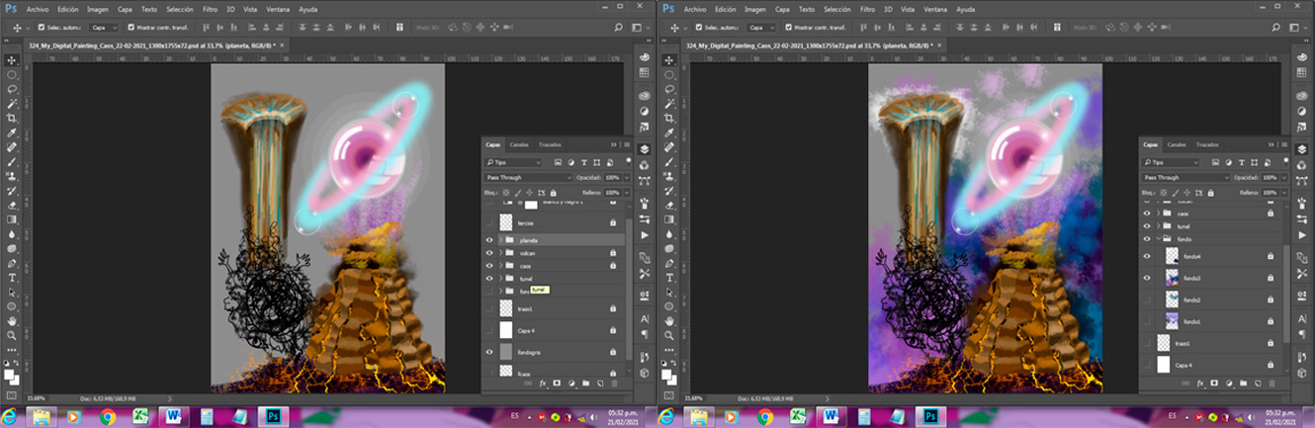Select the Type tool in right window
The image size is (1315, 428).
point(669,278)
